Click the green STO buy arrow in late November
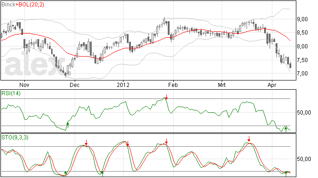The height and width of the screenshot is (178, 318). click(x=65, y=174)
